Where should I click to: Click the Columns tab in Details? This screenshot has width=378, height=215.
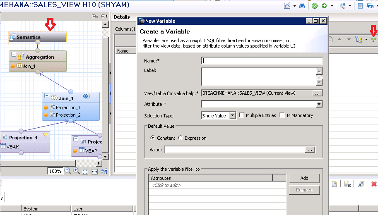click(125, 29)
